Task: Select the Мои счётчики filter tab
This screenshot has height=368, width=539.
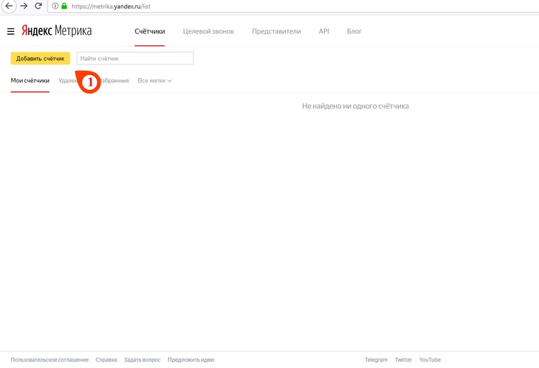Action: [30, 81]
